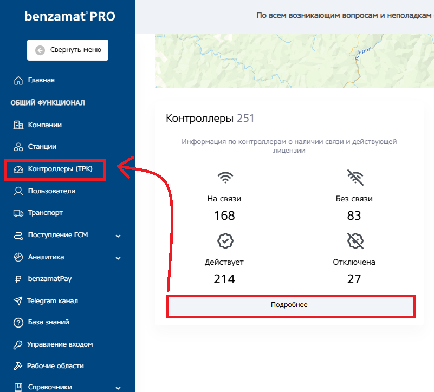The height and width of the screenshot is (392, 434).
Task: Expand the Справочники submenu chevron
Action: 118,388
